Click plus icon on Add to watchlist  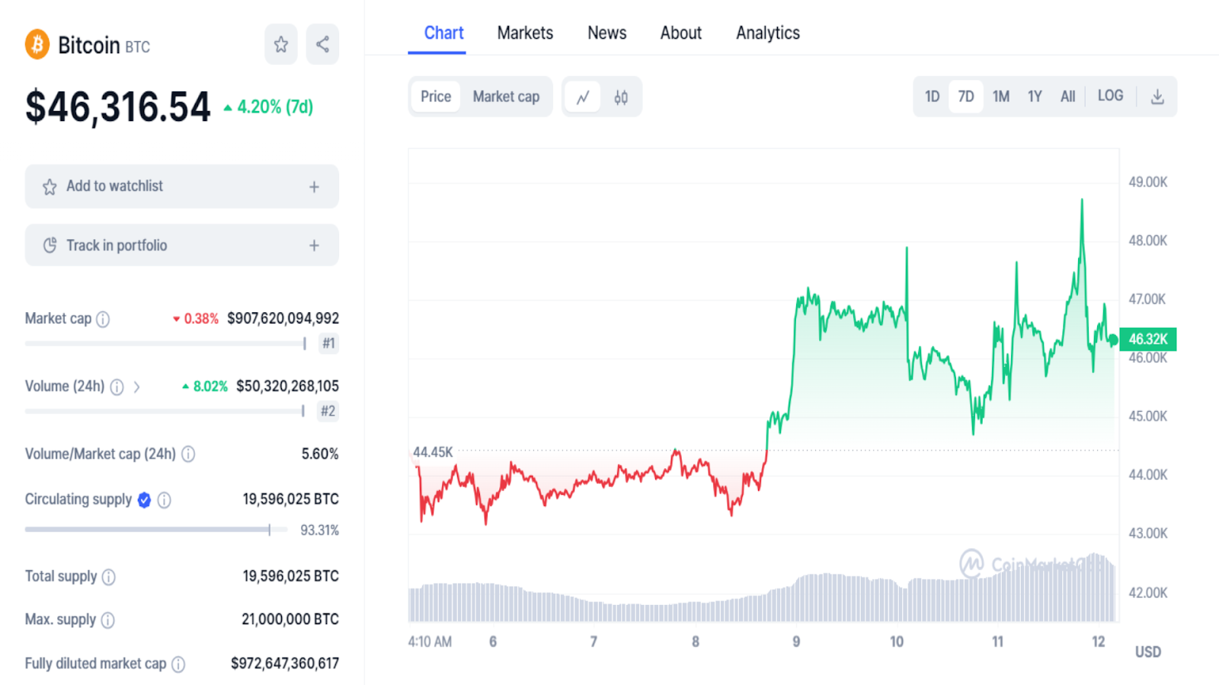314,186
